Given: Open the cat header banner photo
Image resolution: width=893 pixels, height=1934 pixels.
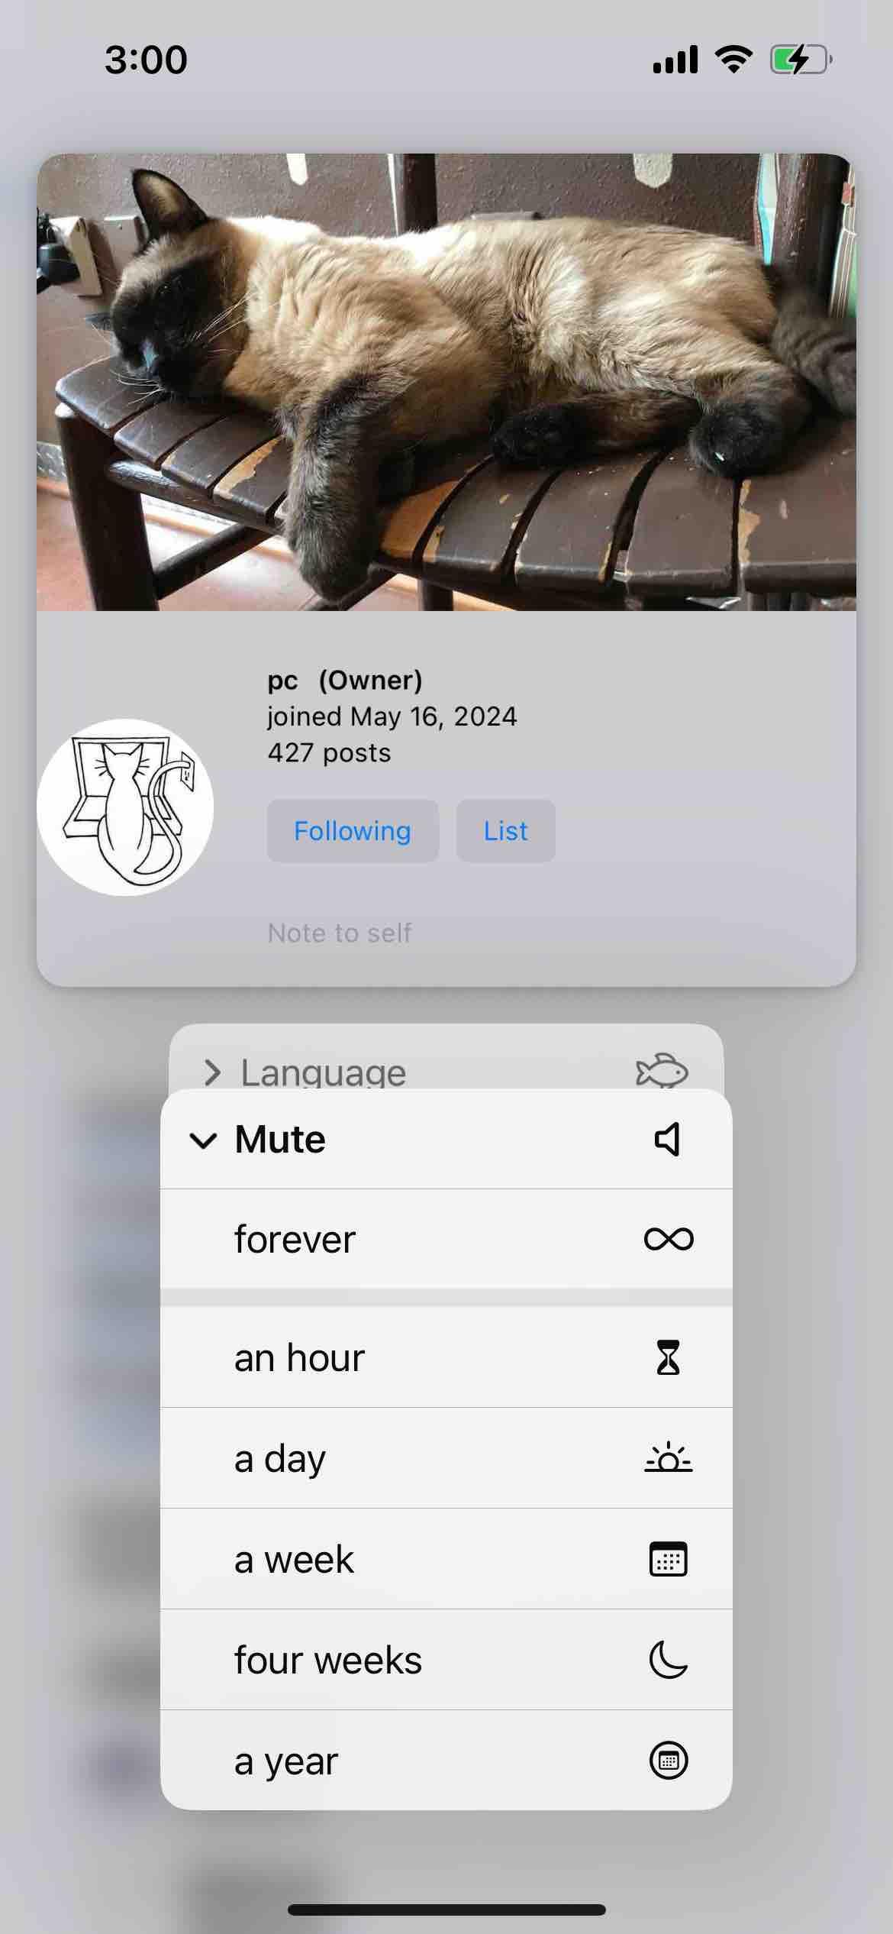Looking at the screenshot, I should tap(446, 382).
